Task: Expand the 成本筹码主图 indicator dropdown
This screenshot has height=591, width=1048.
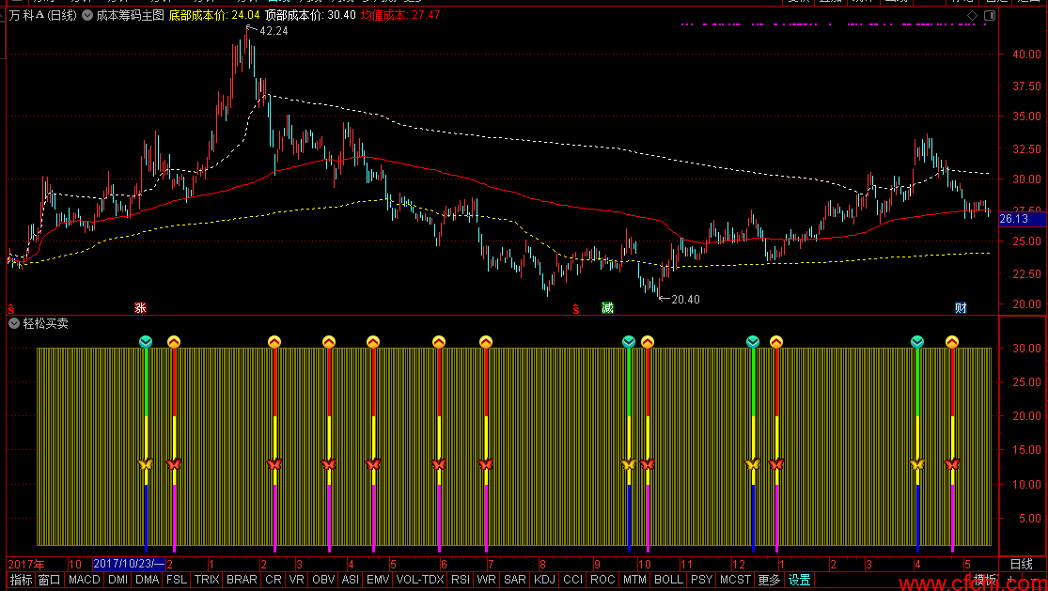Action: pos(87,15)
